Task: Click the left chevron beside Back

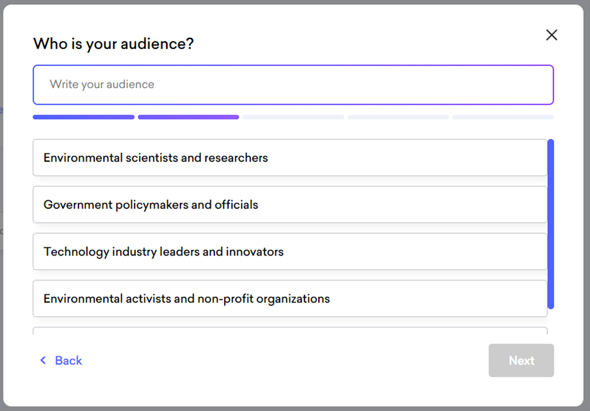Action: point(43,360)
